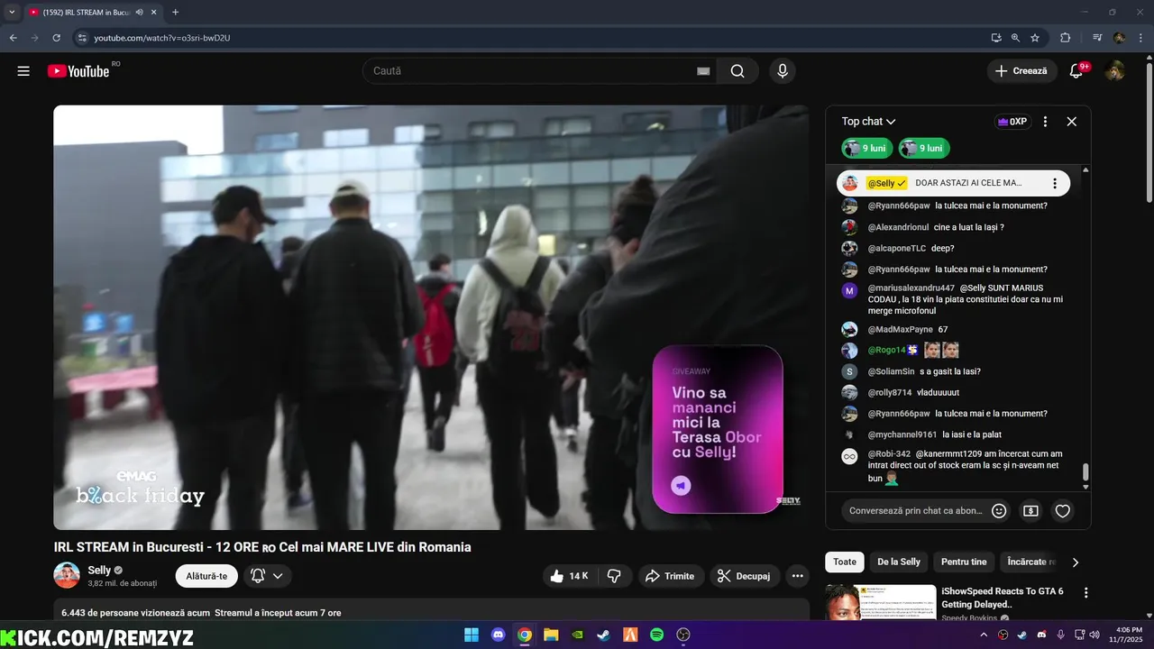Bookmark this page with the star
The image size is (1154, 649).
click(1035, 38)
